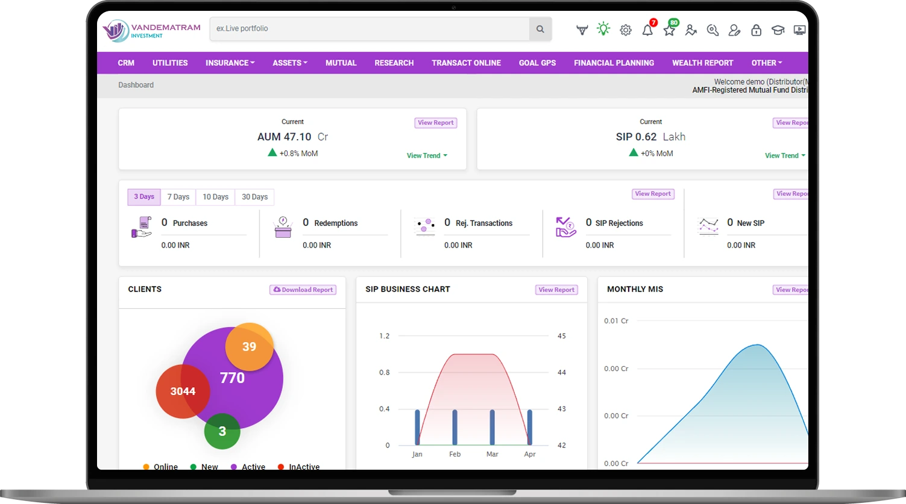Click the Redemptions box icon
This screenshot has height=504, width=906.
[283, 227]
